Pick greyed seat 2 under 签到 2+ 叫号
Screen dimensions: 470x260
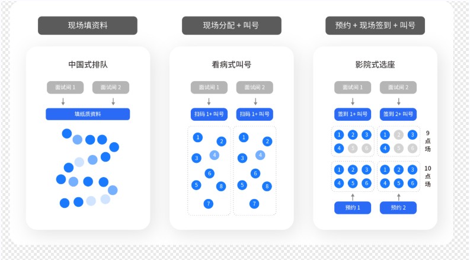point(398,135)
